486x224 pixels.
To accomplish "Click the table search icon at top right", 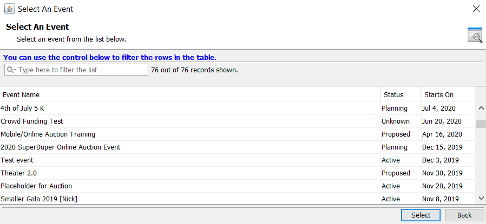I will pos(475,35).
